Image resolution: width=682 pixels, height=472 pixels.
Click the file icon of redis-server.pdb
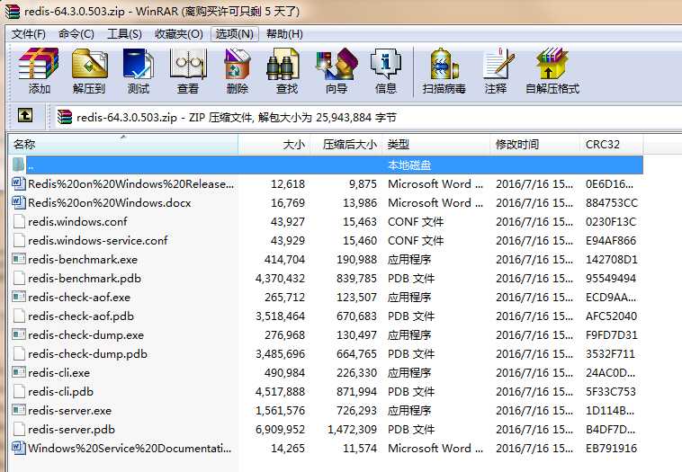click(x=19, y=429)
